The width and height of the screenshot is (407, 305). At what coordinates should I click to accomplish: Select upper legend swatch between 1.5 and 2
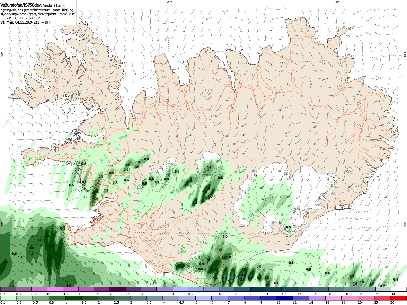click(x=101, y=289)
